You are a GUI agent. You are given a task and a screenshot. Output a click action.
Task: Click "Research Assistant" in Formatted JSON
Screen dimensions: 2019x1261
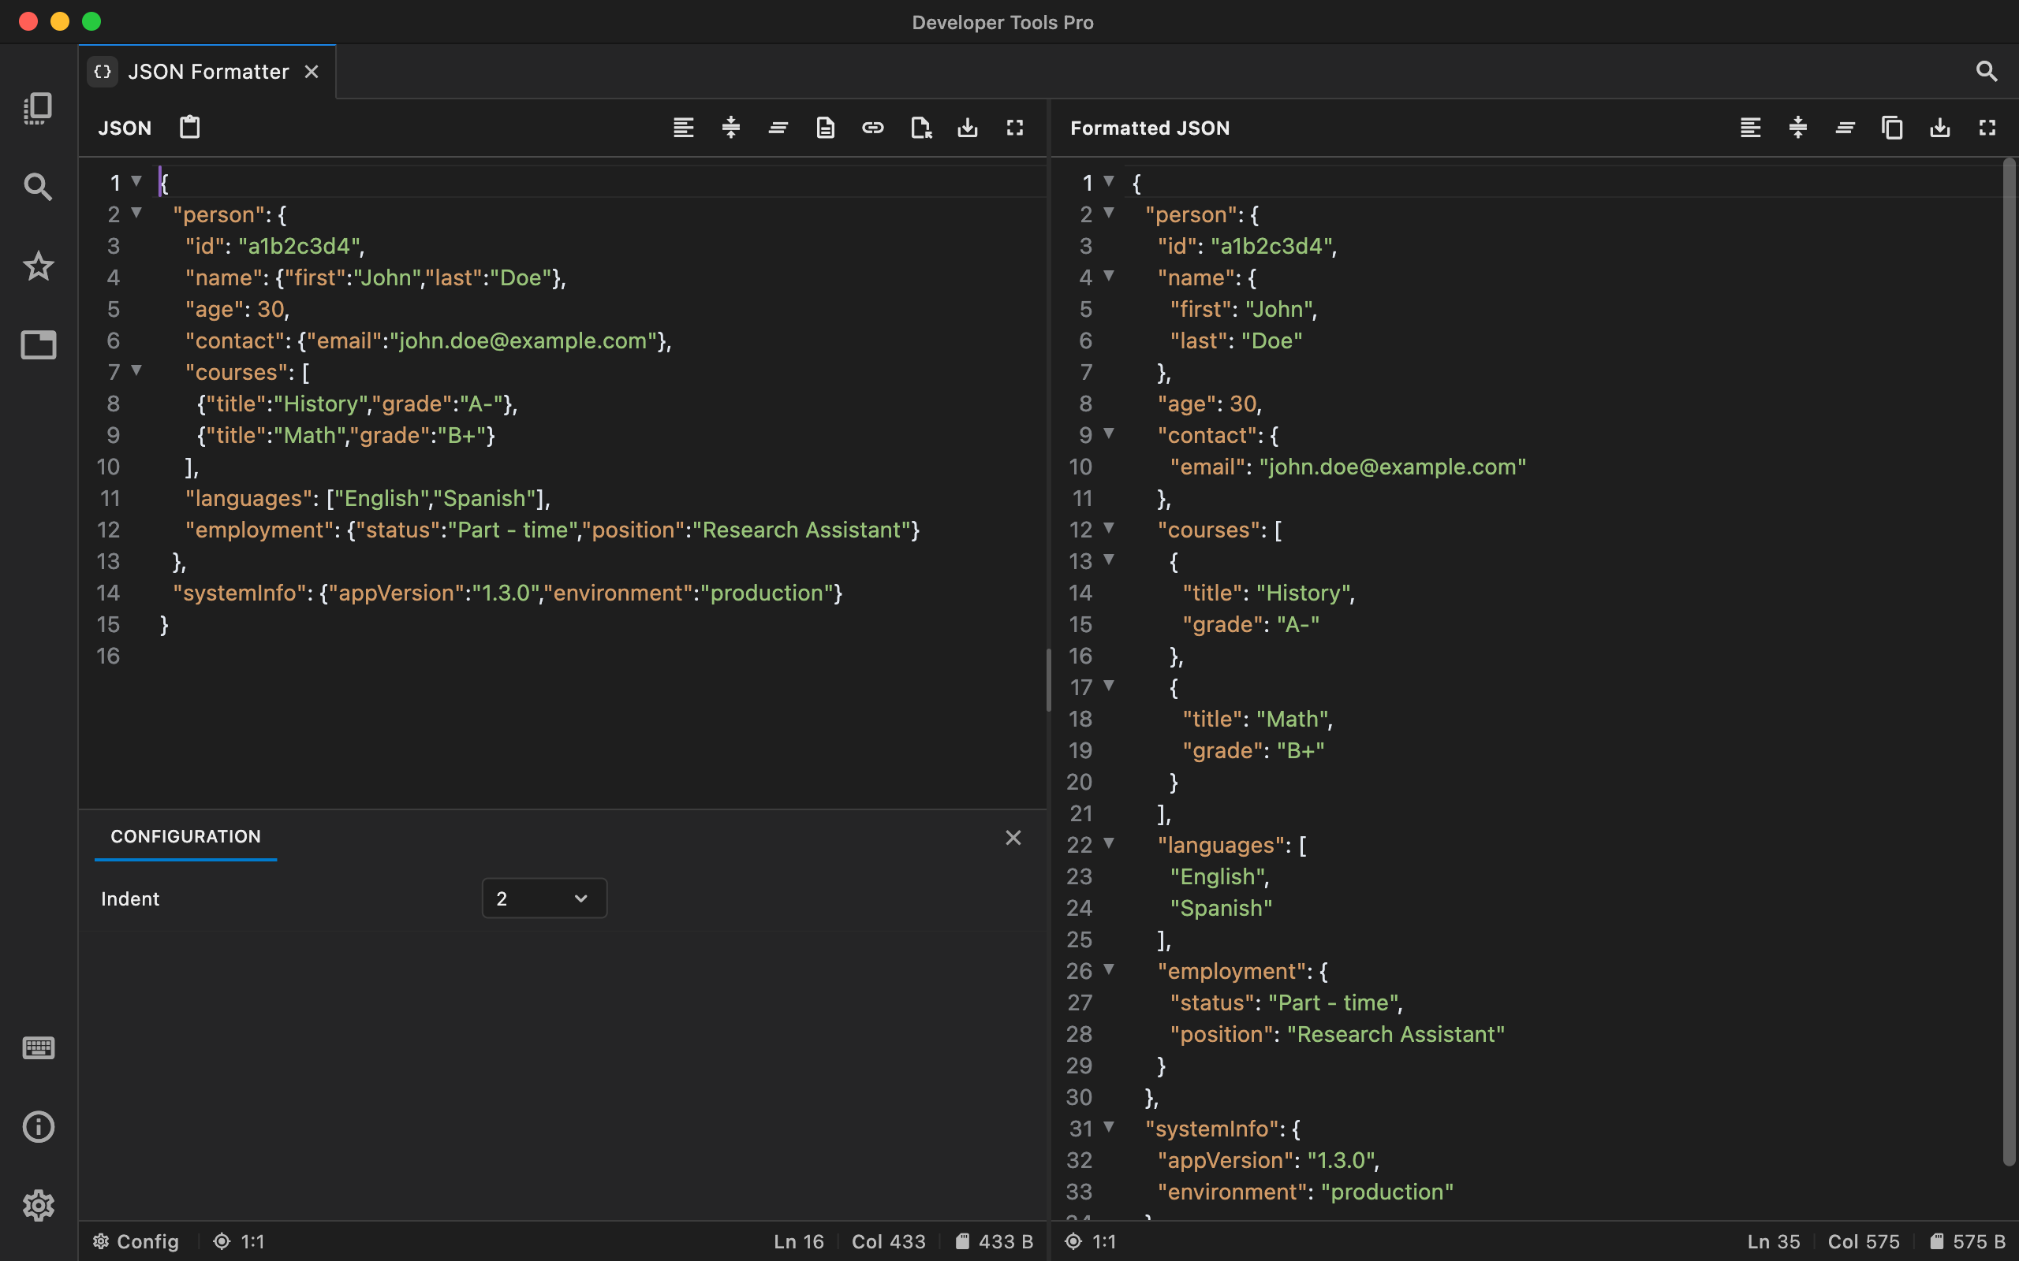click(x=1396, y=1034)
